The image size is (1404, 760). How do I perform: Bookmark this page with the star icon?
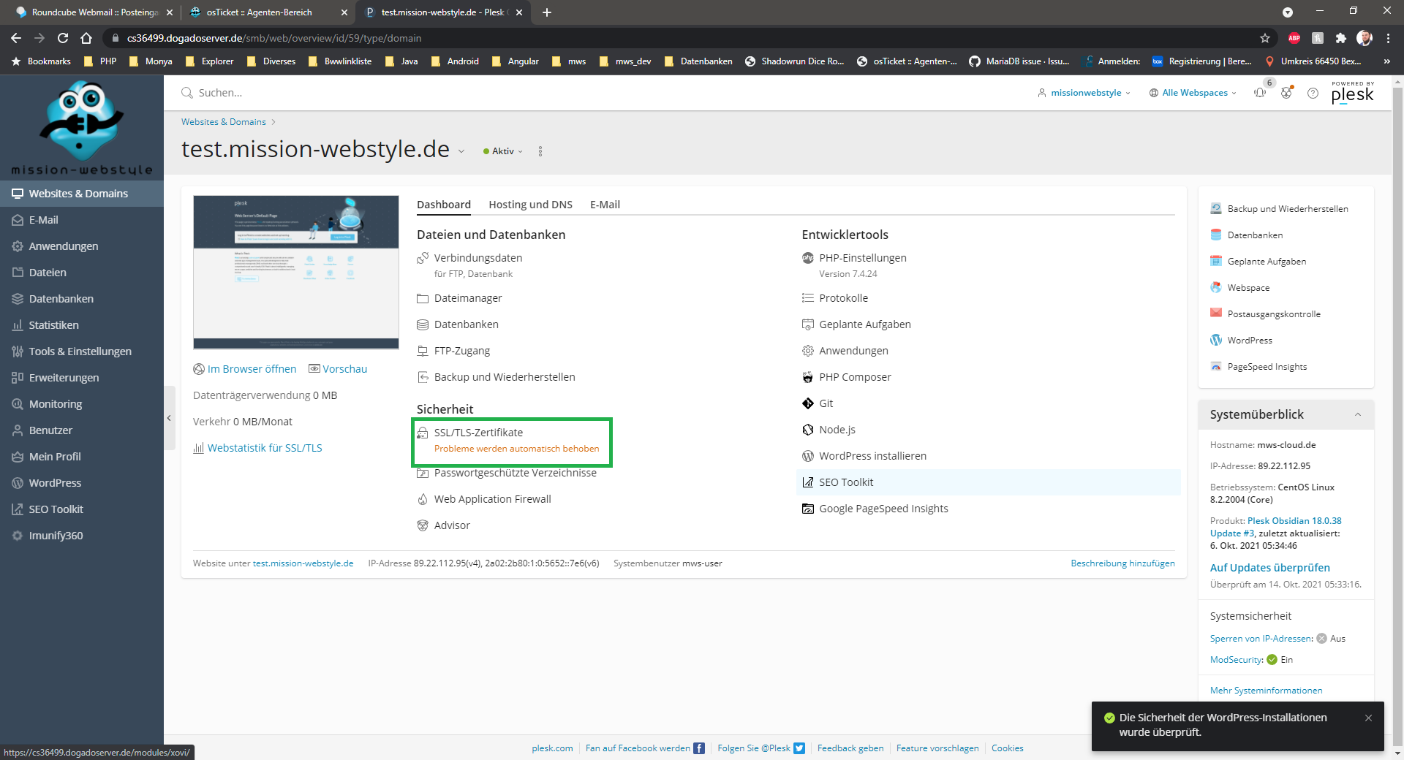1265,38
